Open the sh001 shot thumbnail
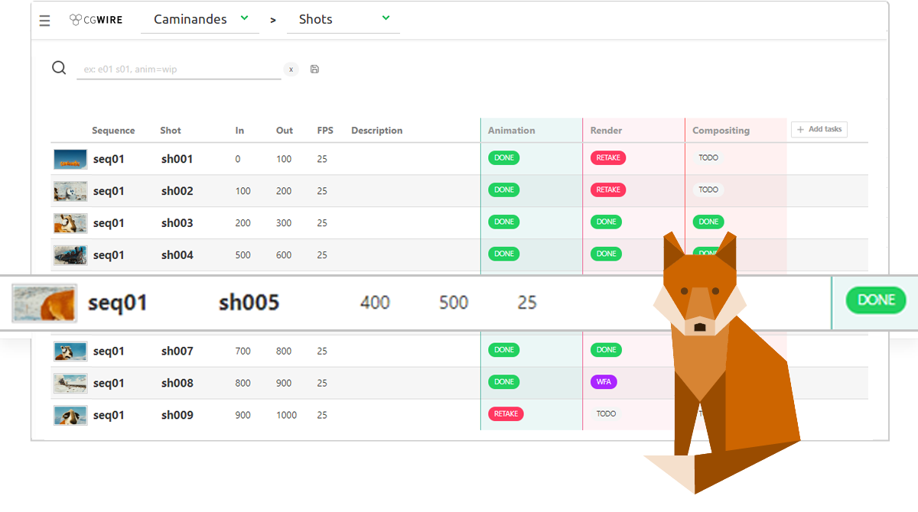The width and height of the screenshot is (918, 512). (x=70, y=159)
